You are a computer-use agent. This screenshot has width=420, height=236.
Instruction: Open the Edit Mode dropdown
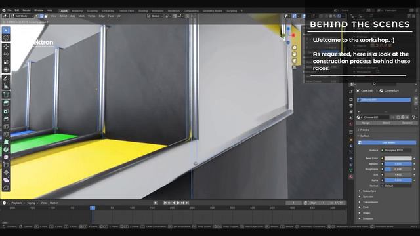(x=22, y=16)
